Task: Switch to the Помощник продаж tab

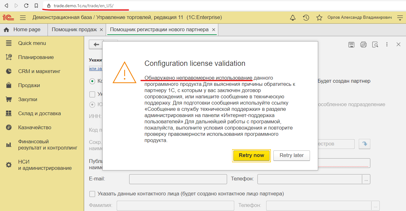Action: click(74, 30)
